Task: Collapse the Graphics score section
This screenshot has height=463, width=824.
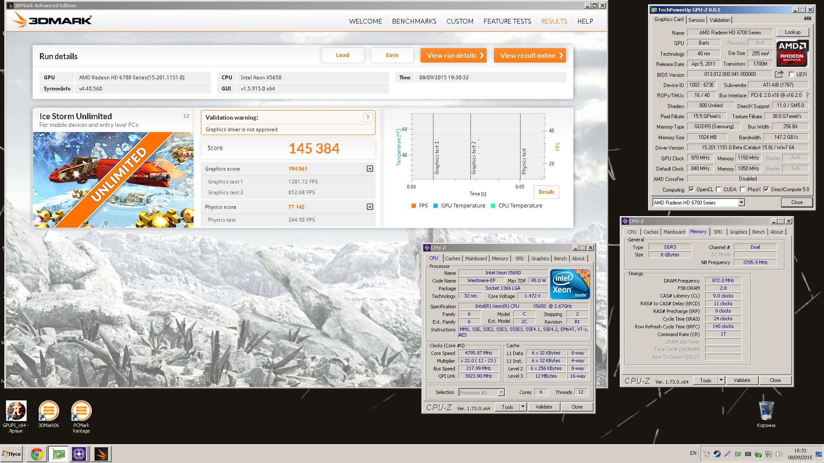Action: point(370,168)
